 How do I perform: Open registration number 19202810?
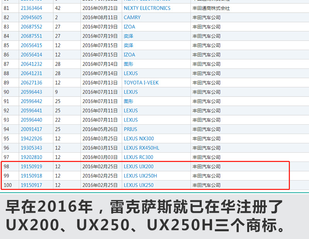point(32,157)
